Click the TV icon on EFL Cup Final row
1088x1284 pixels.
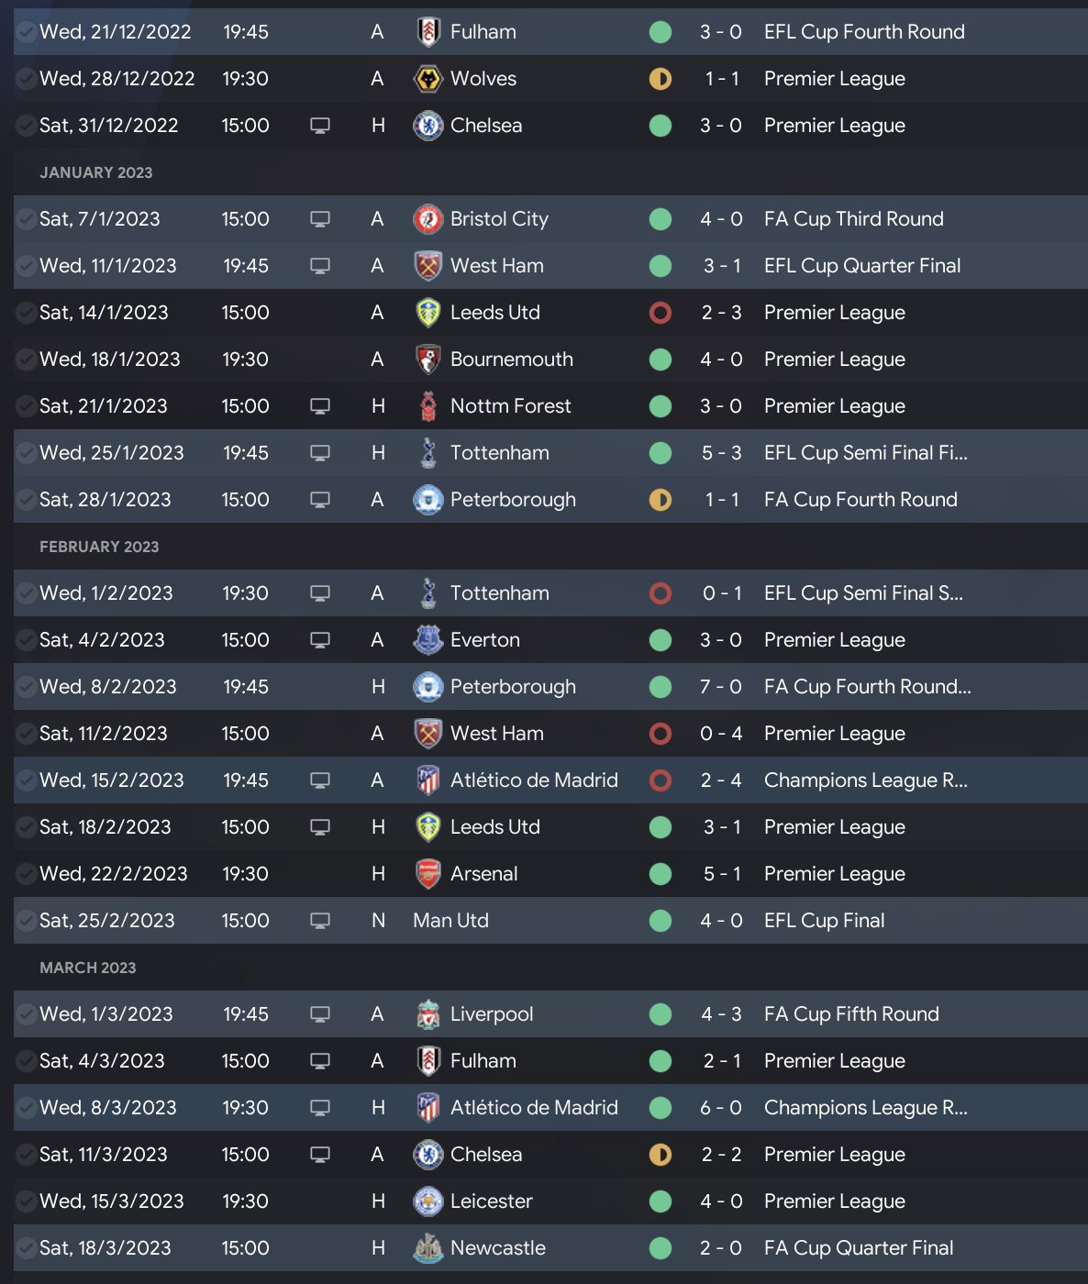click(320, 921)
